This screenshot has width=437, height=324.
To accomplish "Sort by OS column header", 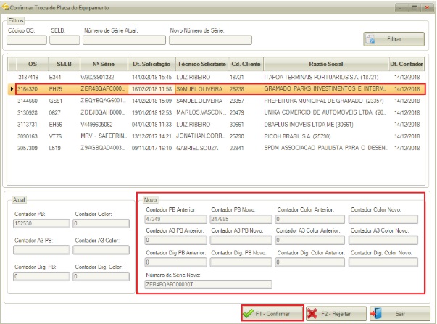I will point(33,64).
